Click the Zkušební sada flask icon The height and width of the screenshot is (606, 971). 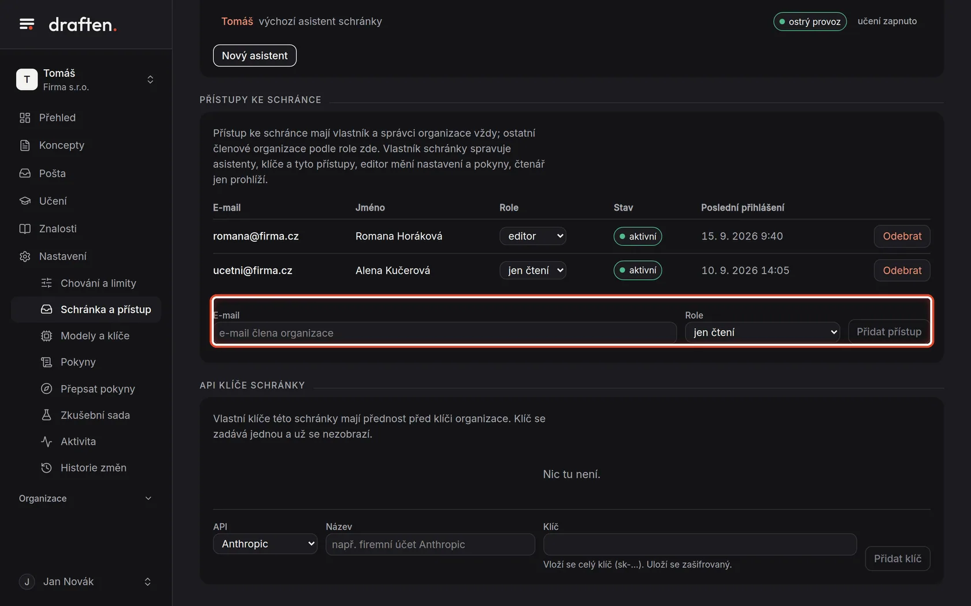tap(47, 415)
